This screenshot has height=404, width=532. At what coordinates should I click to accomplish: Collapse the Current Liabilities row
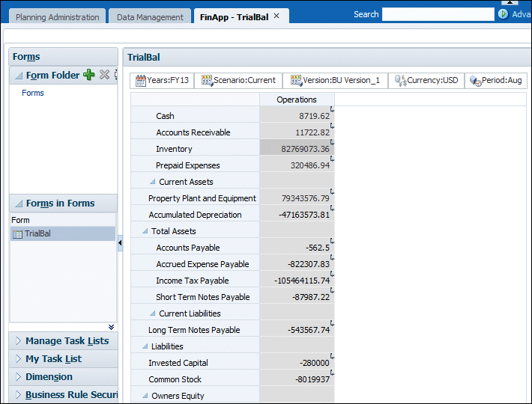(153, 313)
